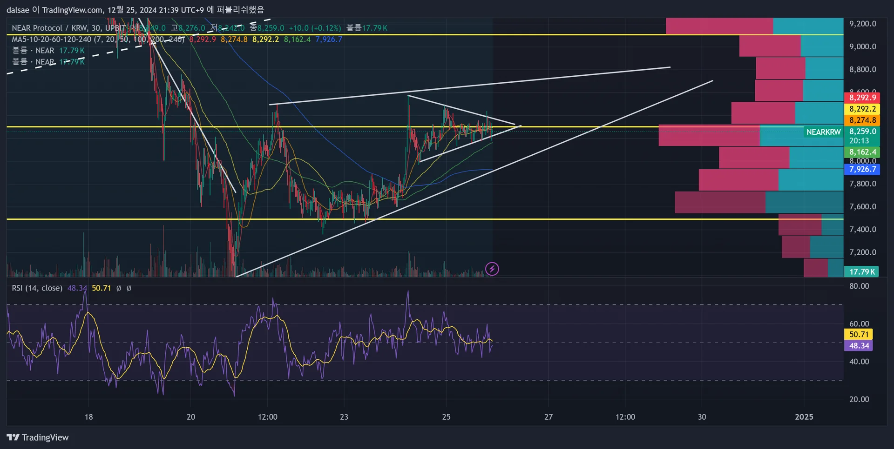The image size is (894, 449).
Task: Click the orange 8,274.8 price-axis label
Action: 862,120
